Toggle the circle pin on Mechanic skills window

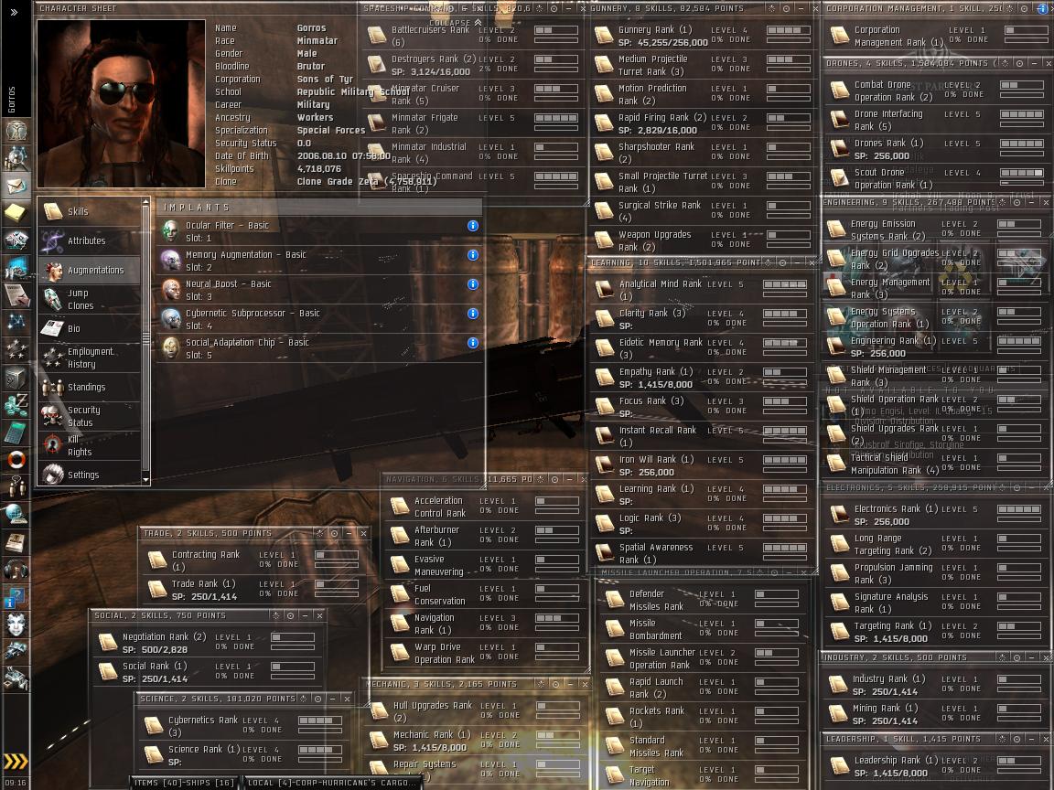click(x=556, y=684)
